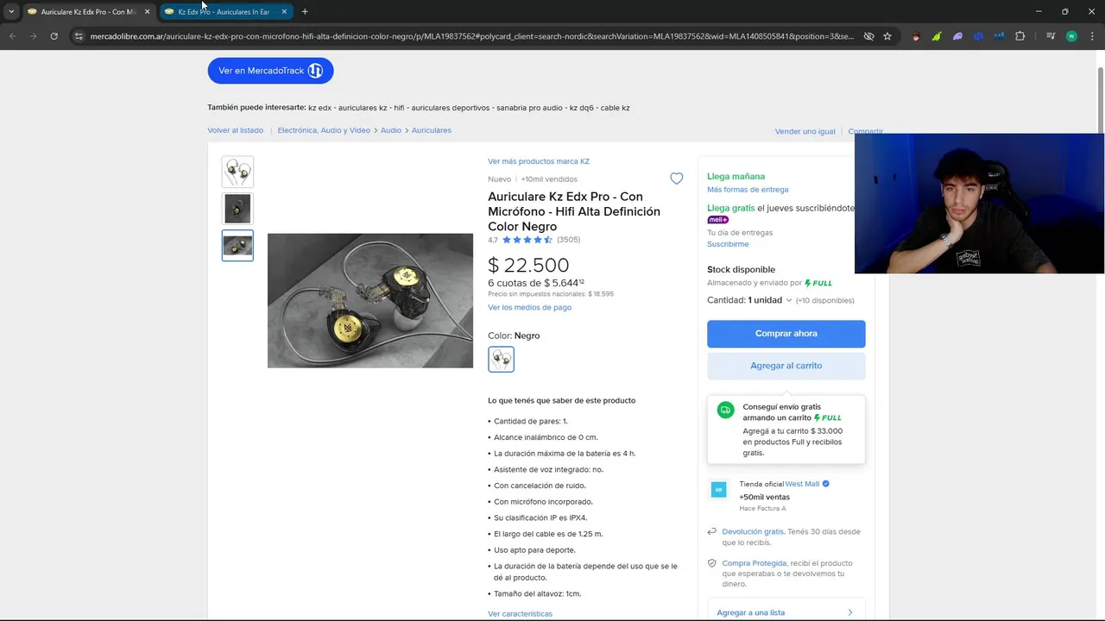Click the related search auriculares deportivos

pyautogui.click(x=451, y=108)
